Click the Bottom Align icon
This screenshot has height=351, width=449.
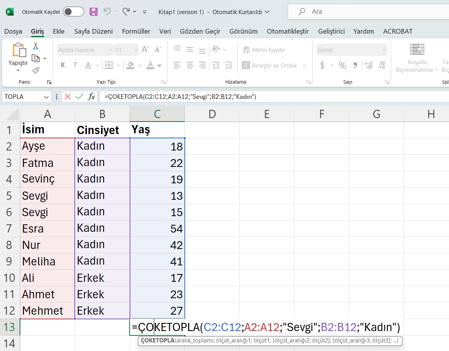(x=202, y=50)
